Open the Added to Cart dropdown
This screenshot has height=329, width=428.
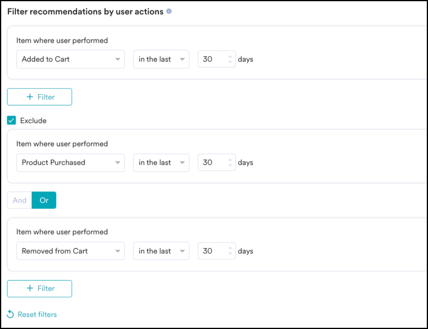(x=71, y=59)
